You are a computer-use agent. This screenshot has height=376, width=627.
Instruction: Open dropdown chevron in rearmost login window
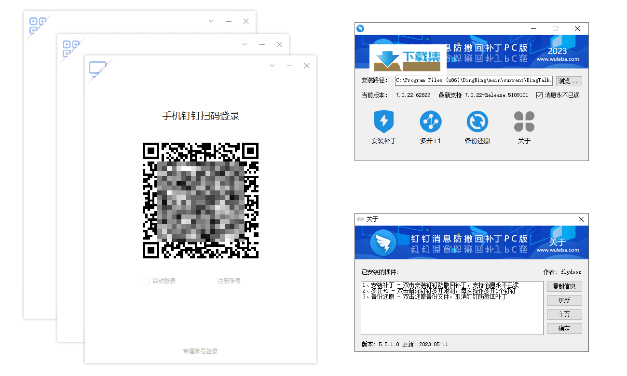211,21
